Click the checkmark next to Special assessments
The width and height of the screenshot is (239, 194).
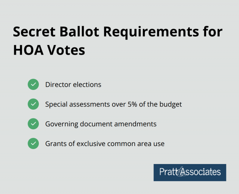[x=33, y=104]
